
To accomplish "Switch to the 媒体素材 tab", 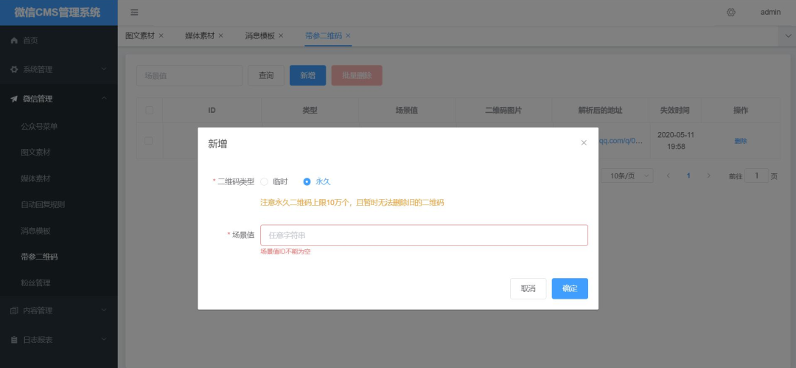I will (200, 35).
